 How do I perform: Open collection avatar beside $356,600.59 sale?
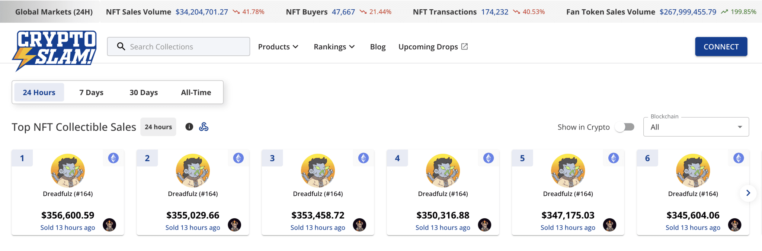(109, 225)
